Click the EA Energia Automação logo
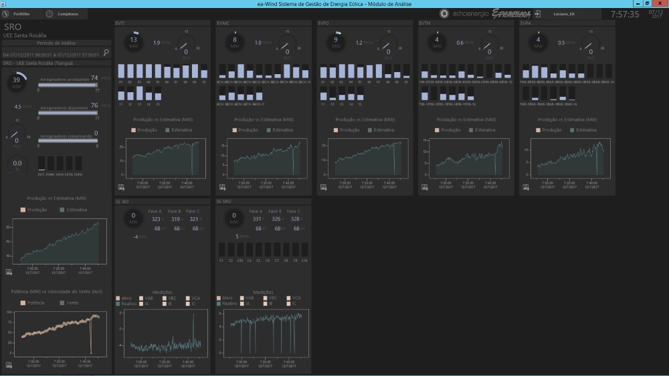The image size is (669, 376). pyautogui.click(x=511, y=13)
